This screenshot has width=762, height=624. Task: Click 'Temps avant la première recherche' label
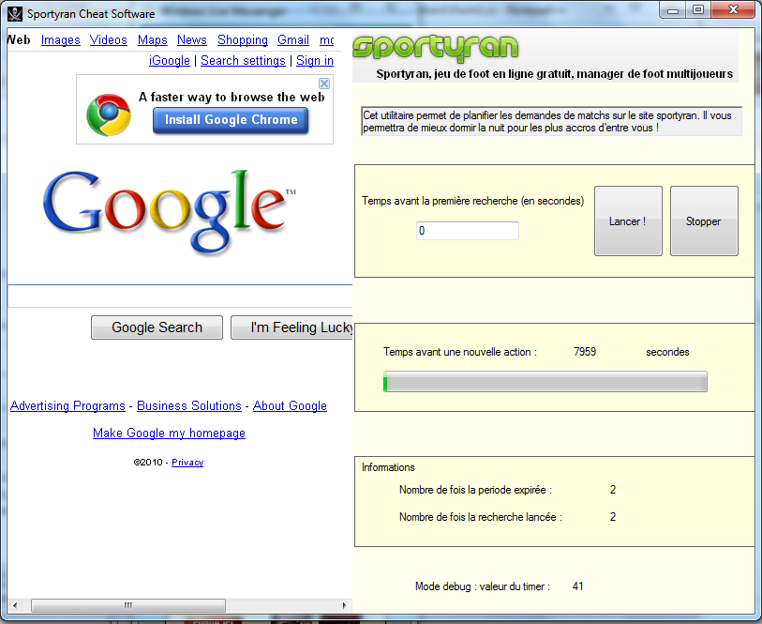click(x=472, y=201)
